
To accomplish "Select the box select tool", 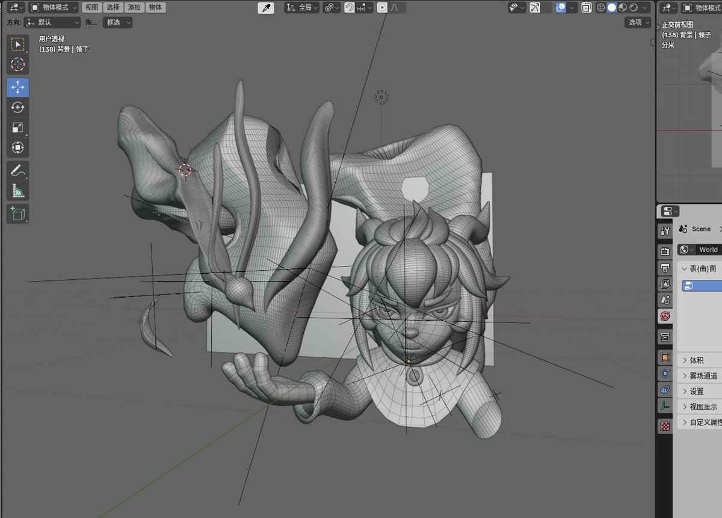I will [x=17, y=45].
